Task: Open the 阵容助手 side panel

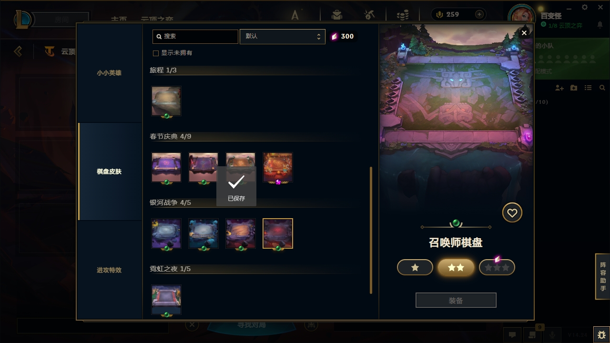Action: tap(603, 277)
